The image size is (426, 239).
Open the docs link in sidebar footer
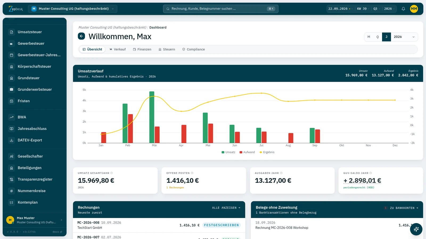coord(57,232)
